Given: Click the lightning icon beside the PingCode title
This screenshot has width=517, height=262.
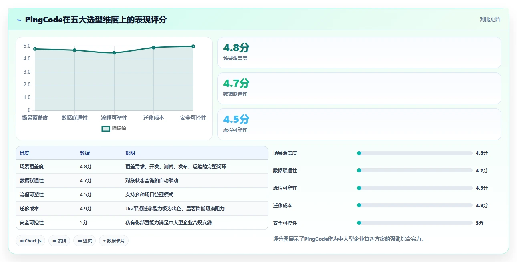Looking at the screenshot, I should 19,20.
